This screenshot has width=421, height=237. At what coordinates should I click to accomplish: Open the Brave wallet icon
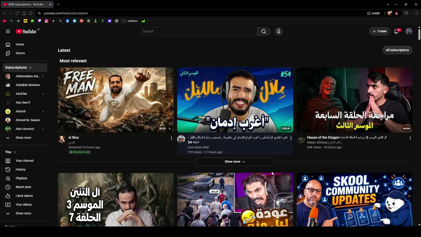coord(406,13)
